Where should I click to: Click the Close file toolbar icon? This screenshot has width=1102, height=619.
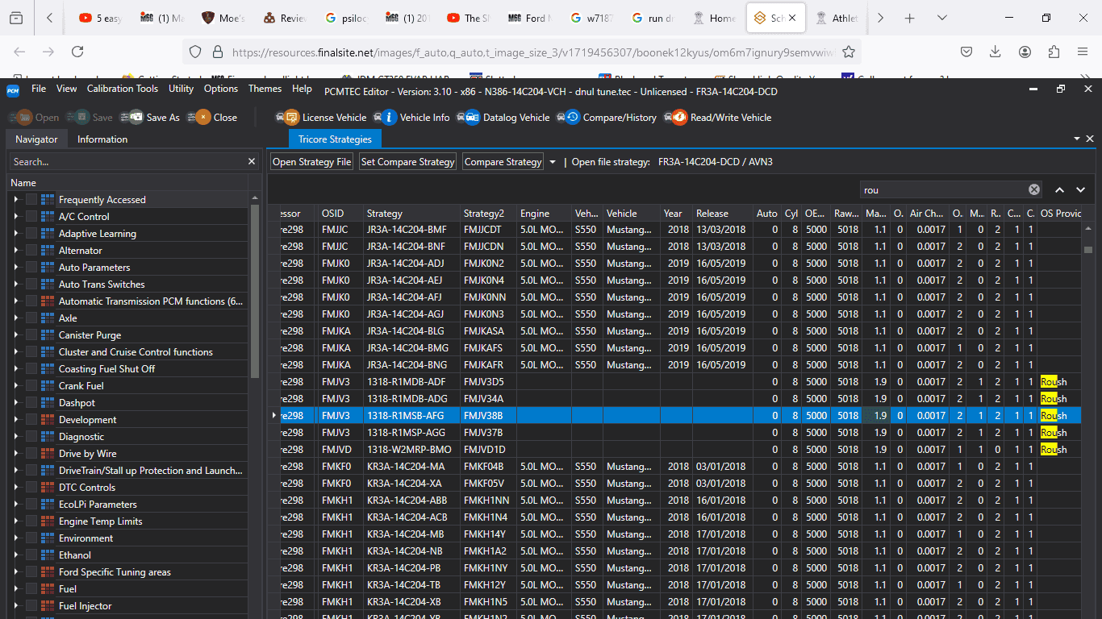tap(198, 118)
